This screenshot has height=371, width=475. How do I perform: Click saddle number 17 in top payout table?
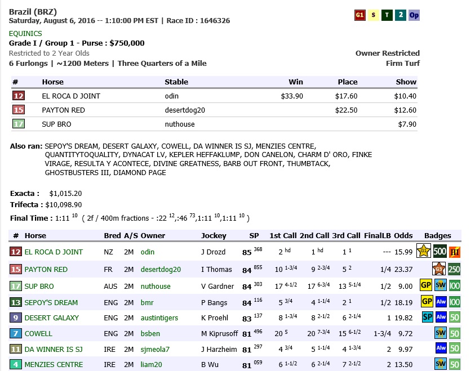tap(19, 124)
